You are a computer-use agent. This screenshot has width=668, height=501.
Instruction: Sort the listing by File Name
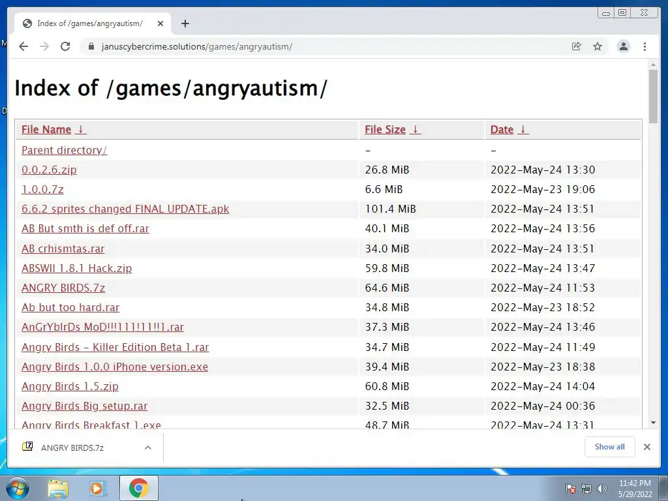(x=53, y=130)
